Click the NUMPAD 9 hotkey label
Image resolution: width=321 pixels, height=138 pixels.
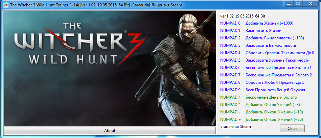(x=230, y=90)
